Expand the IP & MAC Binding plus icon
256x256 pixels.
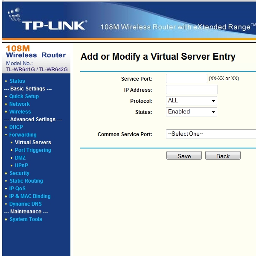click(x=6, y=196)
